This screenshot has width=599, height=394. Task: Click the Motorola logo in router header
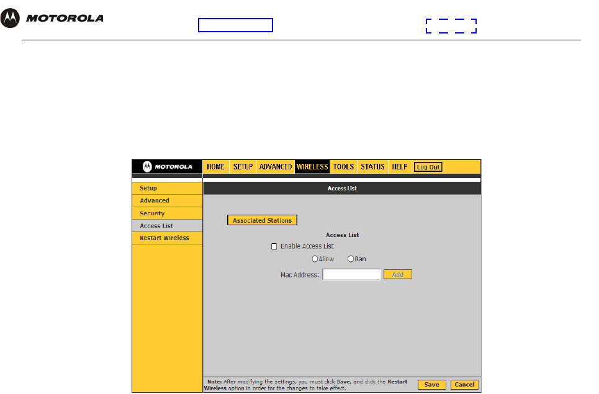[x=168, y=167]
